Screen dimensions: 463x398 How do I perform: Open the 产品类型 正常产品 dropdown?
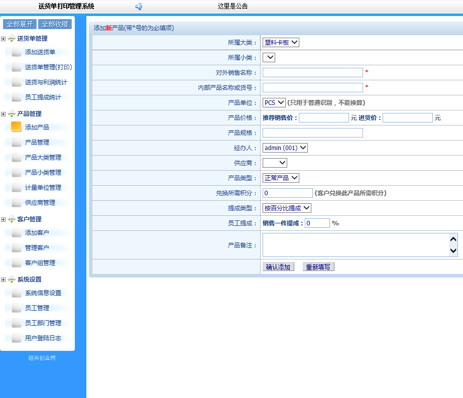click(x=281, y=178)
